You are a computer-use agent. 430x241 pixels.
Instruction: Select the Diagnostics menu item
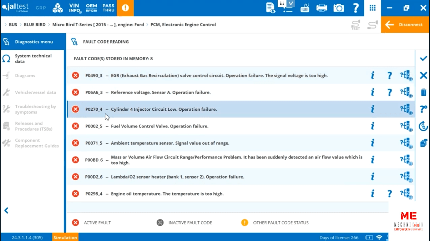pyautogui.click(x=34, y=42)
